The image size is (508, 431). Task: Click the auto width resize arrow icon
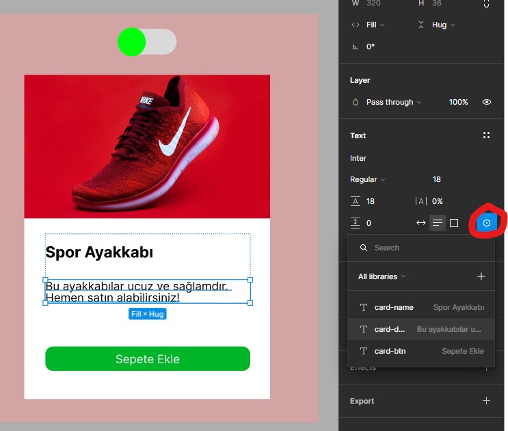tap(420, 223)
